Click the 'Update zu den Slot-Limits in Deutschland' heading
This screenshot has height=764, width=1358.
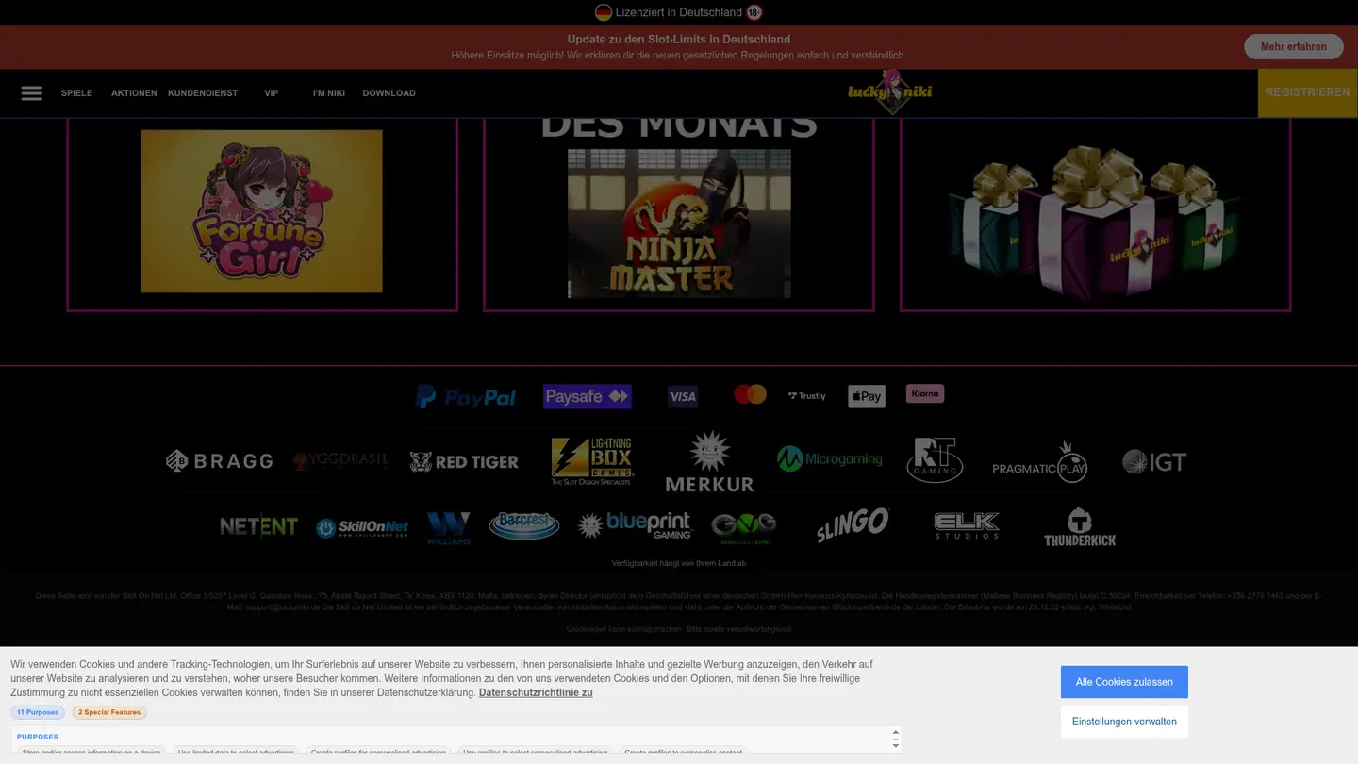coord(679,40)
